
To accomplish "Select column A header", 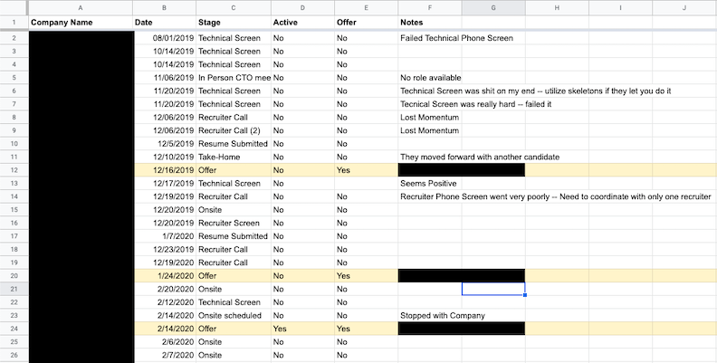I will click(80, 7).
